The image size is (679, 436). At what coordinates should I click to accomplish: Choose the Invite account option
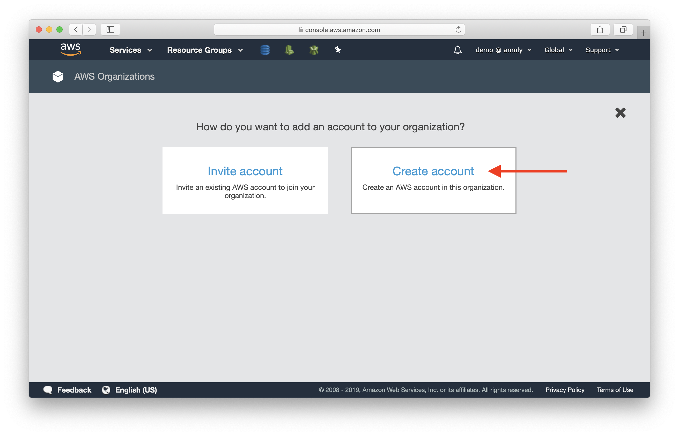pos(245,171)
